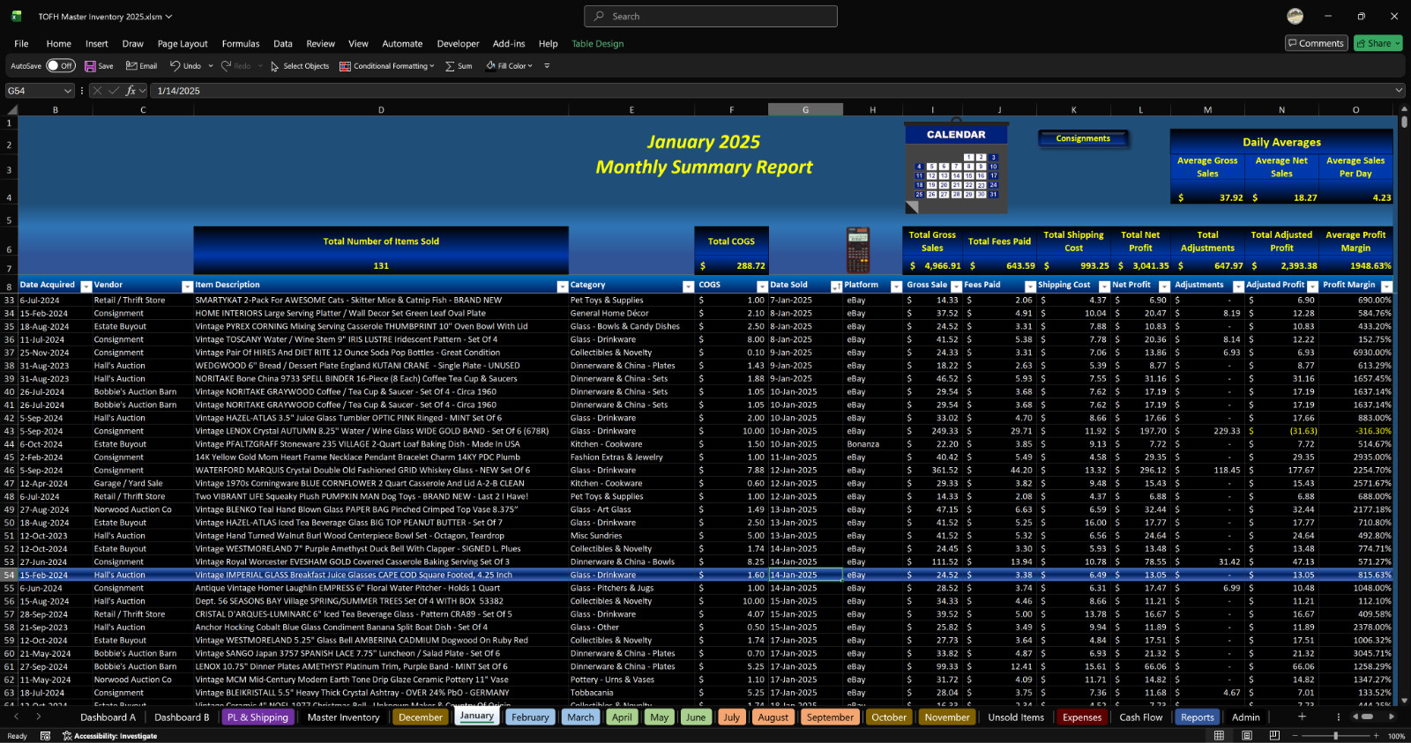Click the horizontal sheet scrollbar thumb
Screen dimensions: 1411x743
[1367, 717]
